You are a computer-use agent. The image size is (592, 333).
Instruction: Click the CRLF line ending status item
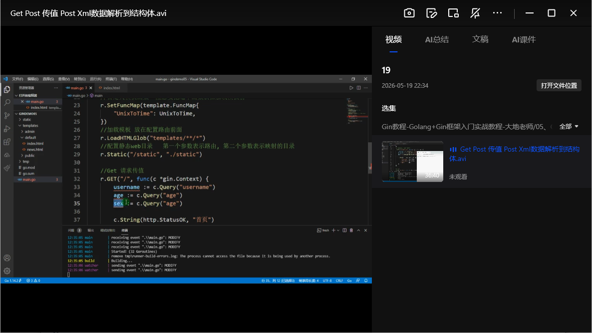coord(339,281)
